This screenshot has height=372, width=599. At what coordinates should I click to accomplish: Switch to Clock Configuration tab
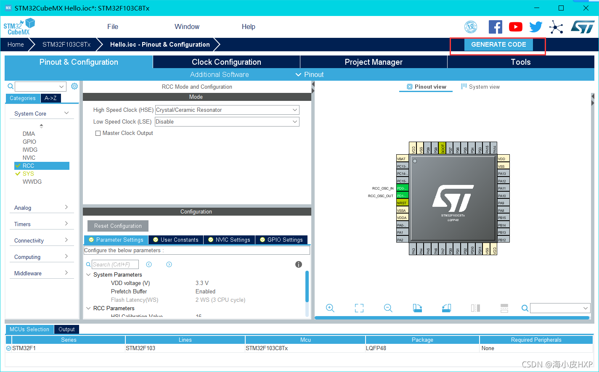(226, 62)
